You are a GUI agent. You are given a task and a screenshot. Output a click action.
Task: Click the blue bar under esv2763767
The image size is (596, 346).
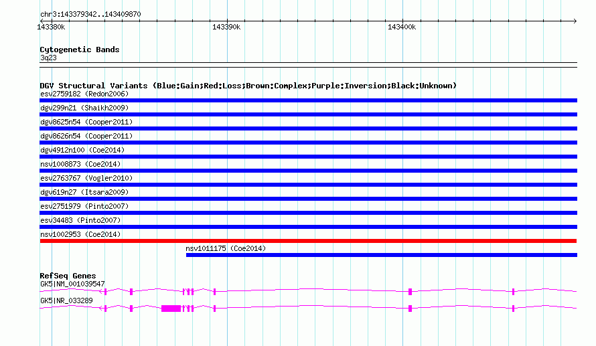308,185
